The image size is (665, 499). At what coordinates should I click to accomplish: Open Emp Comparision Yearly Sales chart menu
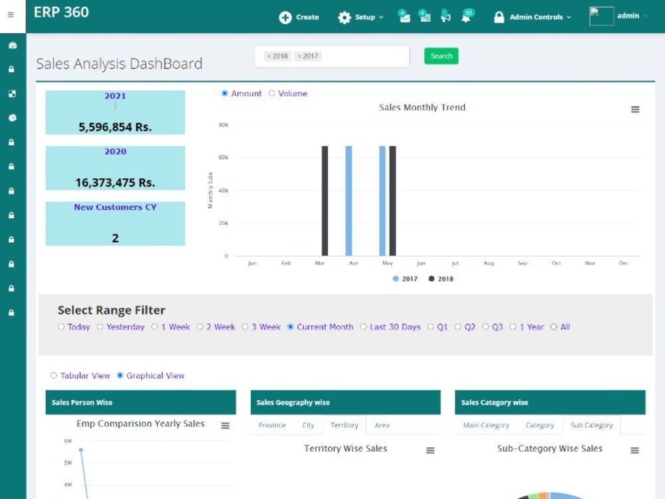(x=225, y=425)
